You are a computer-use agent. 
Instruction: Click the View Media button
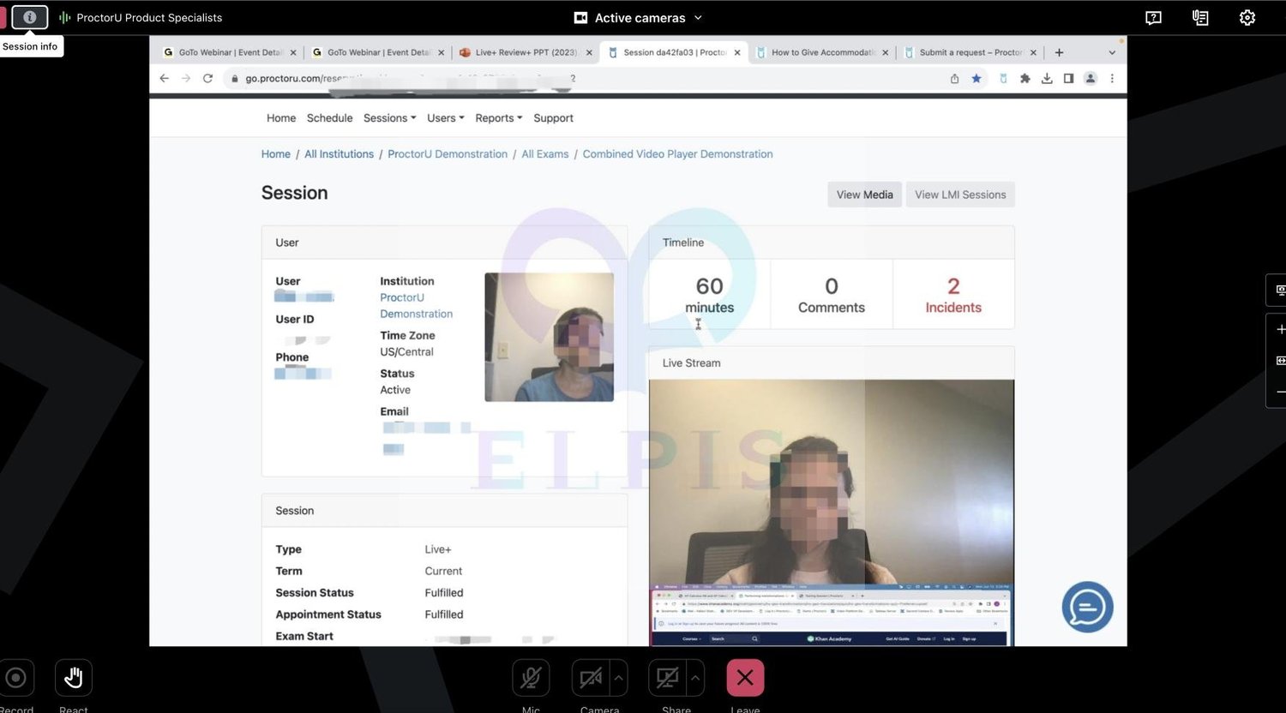click(x=864, y=195)
